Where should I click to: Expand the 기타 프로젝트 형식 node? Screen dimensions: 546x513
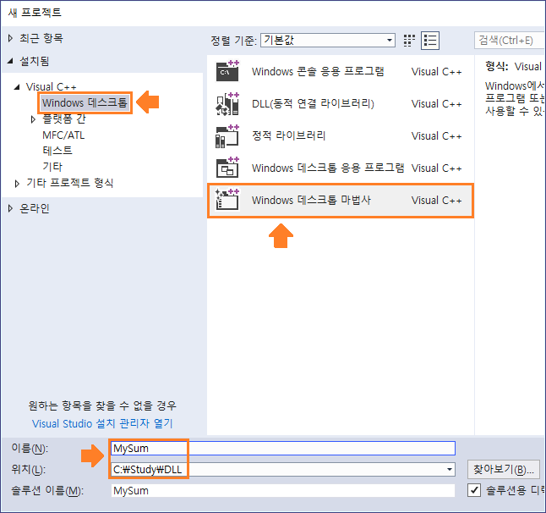click(17, 184)
